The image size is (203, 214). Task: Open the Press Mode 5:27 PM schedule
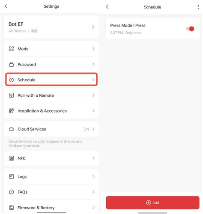coord(152,29)
